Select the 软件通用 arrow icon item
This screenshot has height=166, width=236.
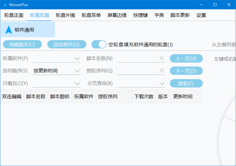coord(9,30)
